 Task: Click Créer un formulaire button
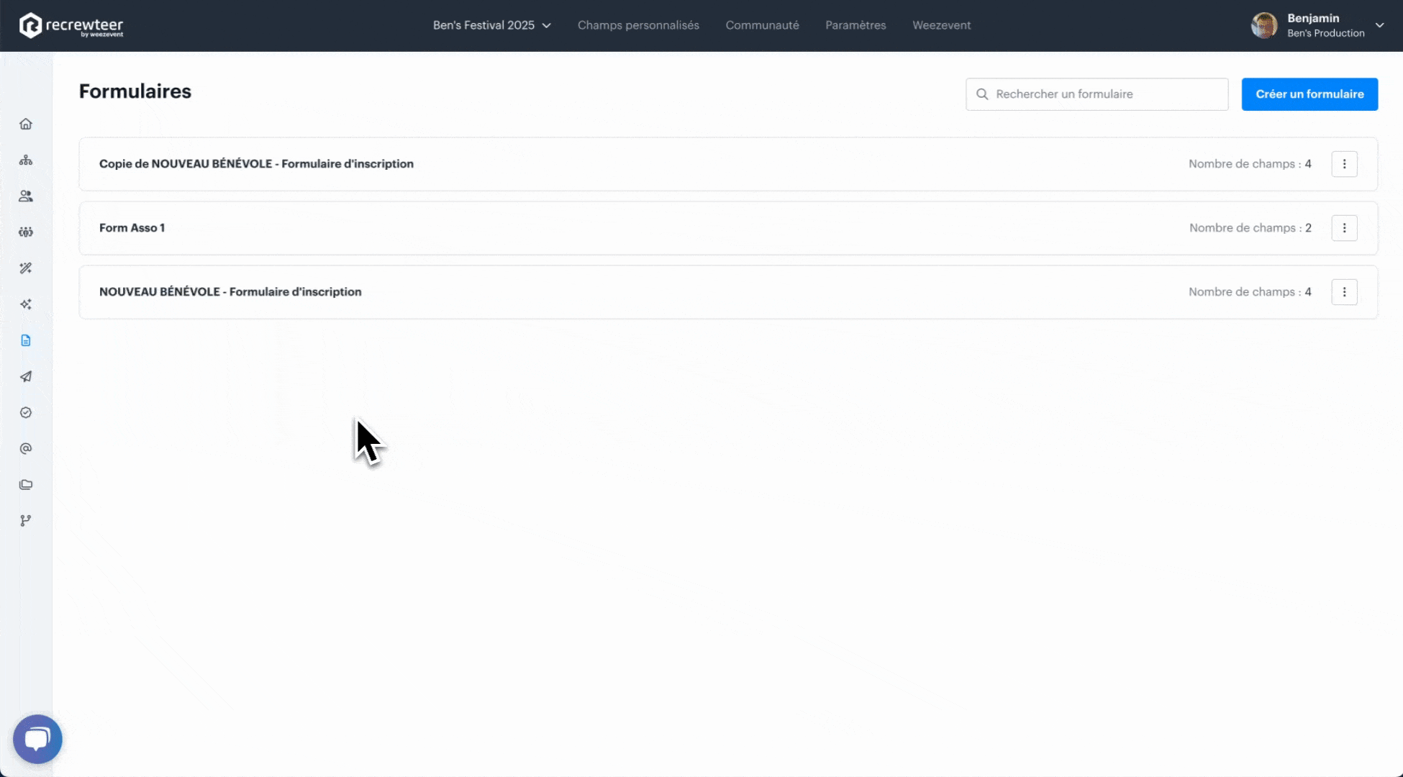1310,94
